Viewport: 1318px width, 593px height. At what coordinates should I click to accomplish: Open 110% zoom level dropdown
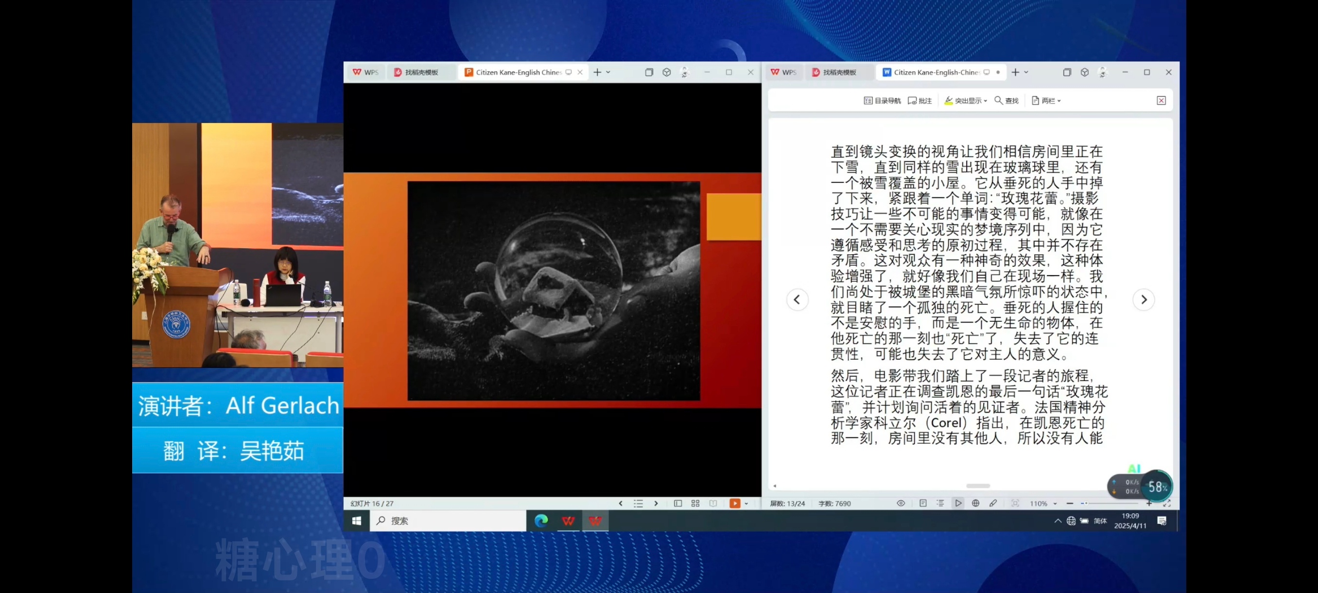pos(1043,504)
